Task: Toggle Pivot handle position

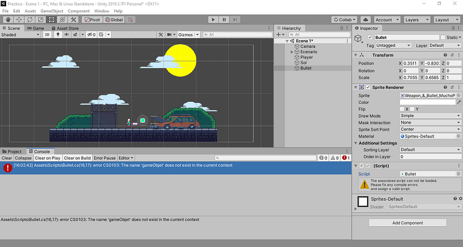Action: point(93,19)
